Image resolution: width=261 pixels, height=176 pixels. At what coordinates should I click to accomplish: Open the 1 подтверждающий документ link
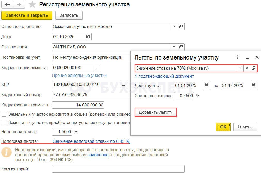click(164, 76)
